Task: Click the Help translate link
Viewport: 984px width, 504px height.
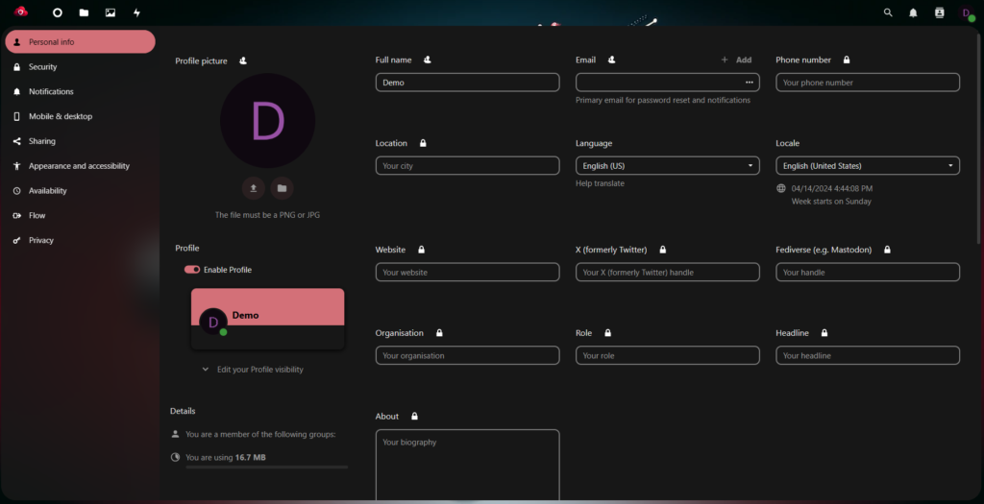Action: click(x=600, y=183)
